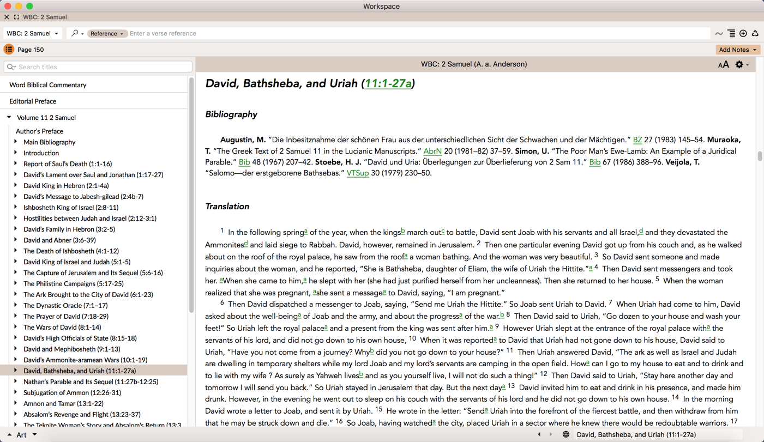
Task: Click the main text scrollbar thumb
Action: click(x=760, y=156)
